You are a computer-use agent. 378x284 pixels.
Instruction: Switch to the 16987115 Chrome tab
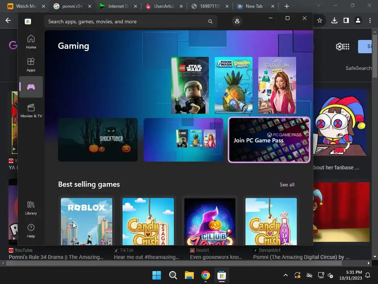click(x=209, y=6)
